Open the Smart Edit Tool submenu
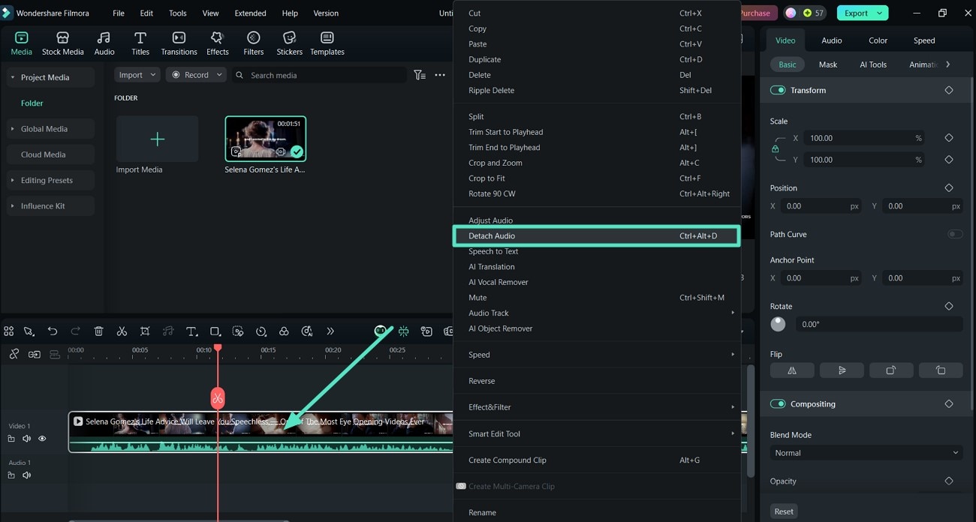The width and height of the screenshot is (976, 522). (x=597, y=433)
